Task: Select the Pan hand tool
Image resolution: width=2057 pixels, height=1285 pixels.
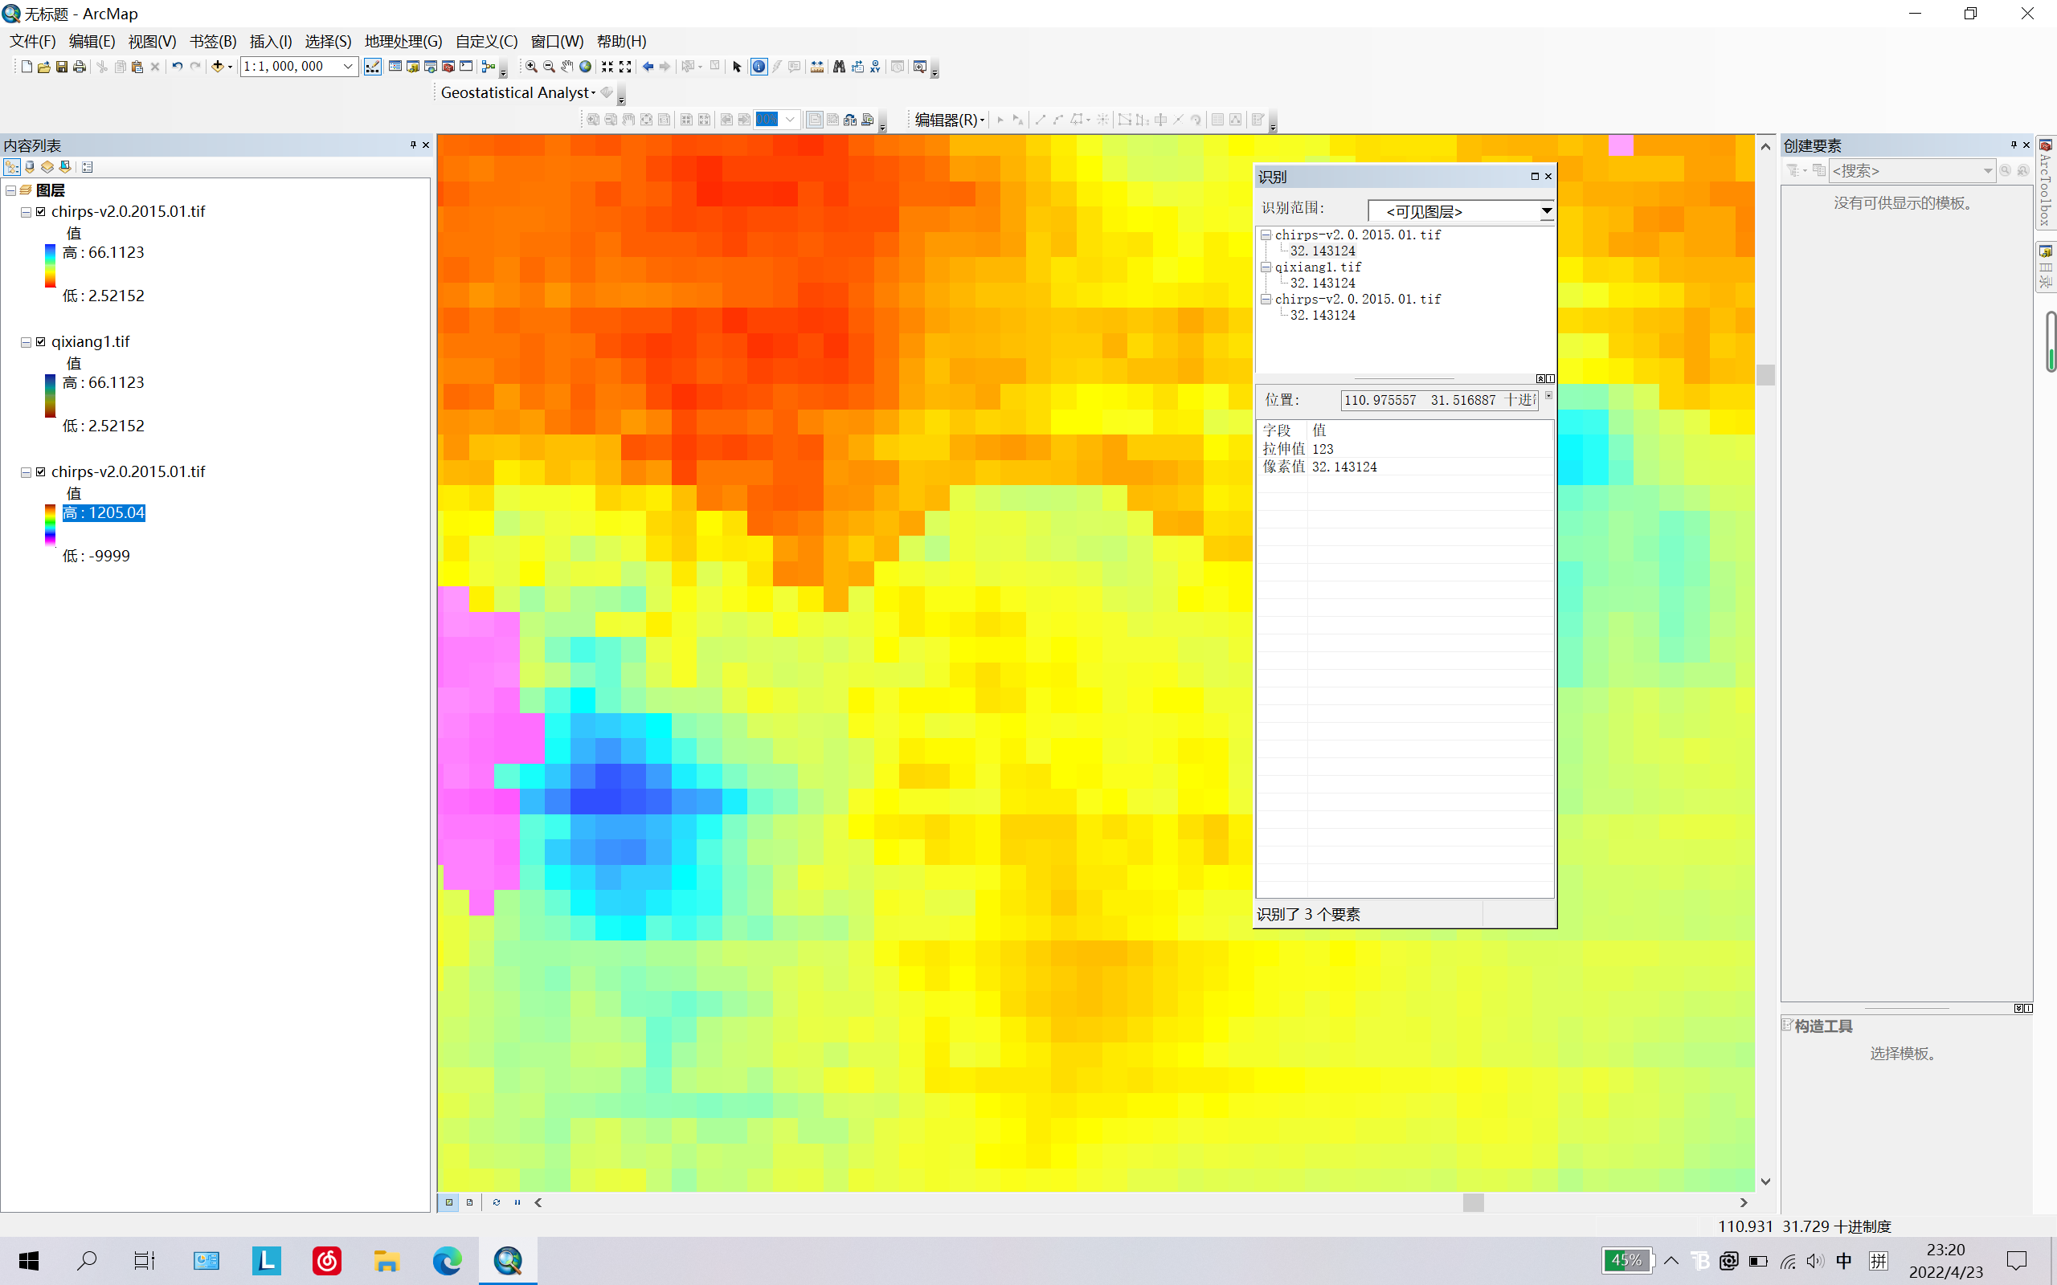Action: coord(567,67)
